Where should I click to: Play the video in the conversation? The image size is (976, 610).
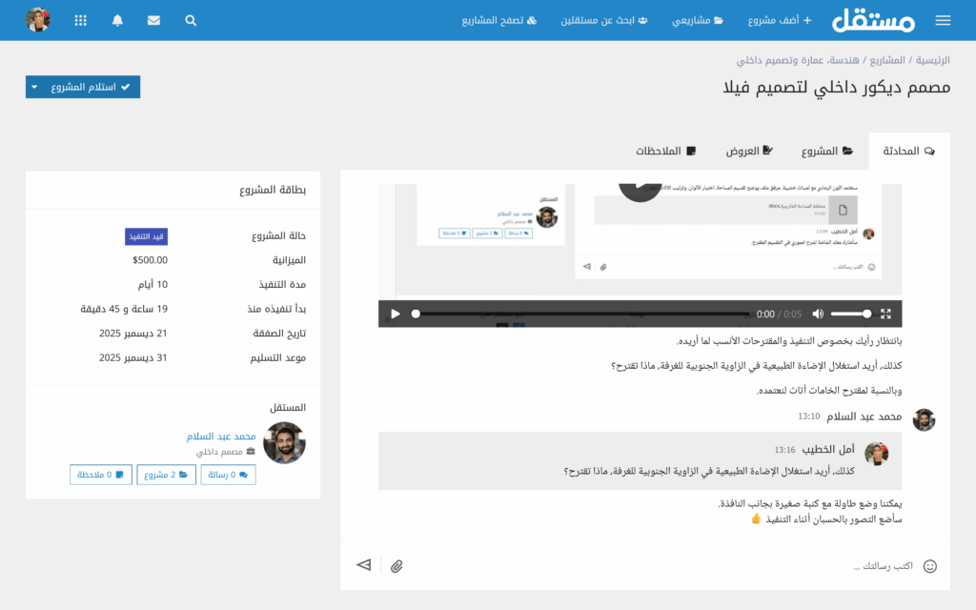pos(395,313)
